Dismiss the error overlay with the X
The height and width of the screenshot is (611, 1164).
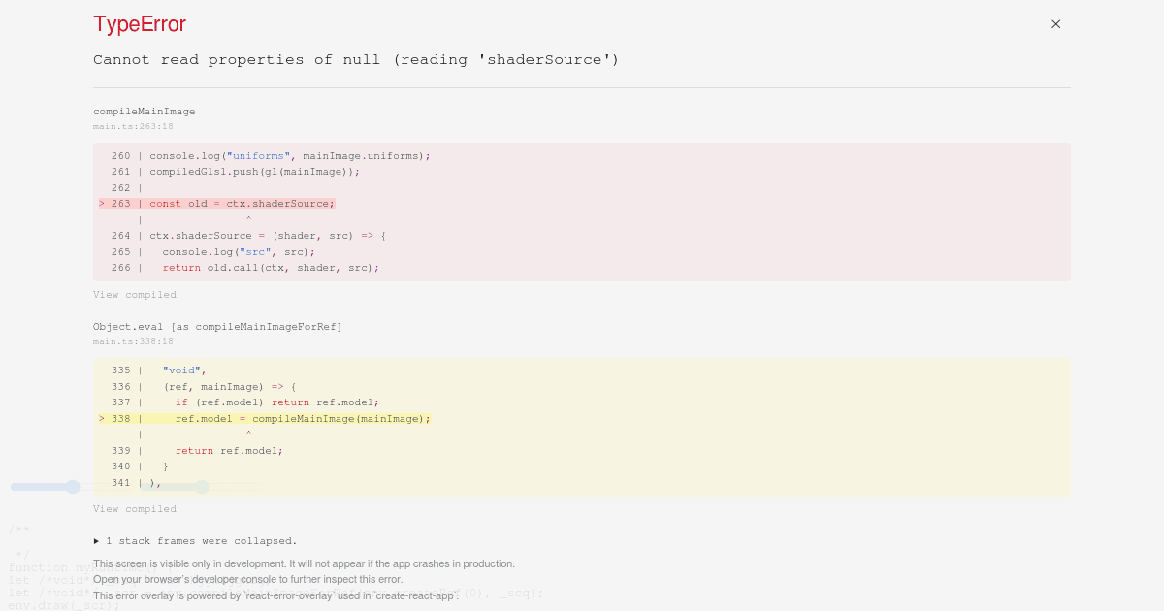tap(1055, 24)
